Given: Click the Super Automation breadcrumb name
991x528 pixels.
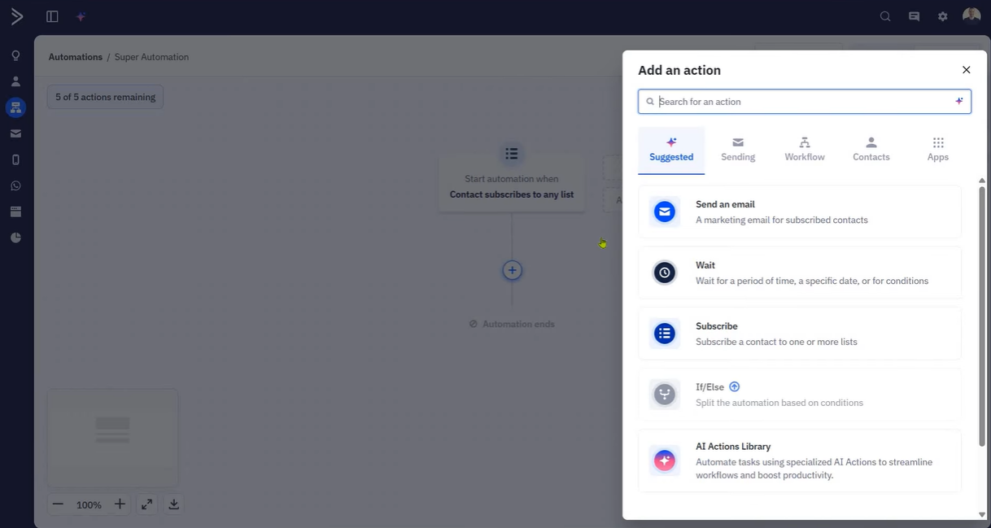Looking at the screenshot, I should [x=151, y=57].
